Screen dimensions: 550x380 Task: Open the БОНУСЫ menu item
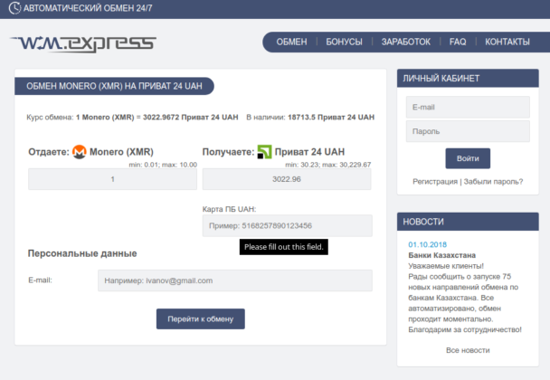tap(344, 43)
